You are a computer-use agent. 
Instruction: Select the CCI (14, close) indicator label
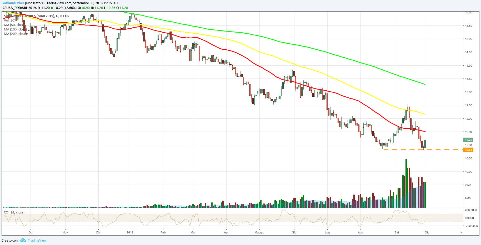[x=14, y=212]
